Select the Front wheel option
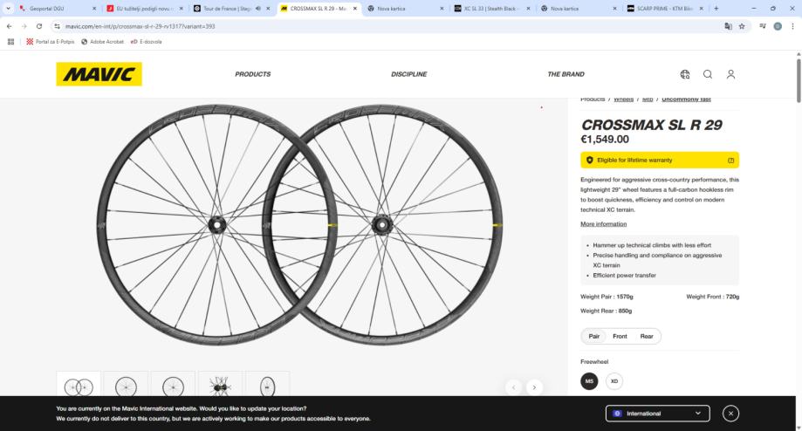The width and height of the screenshot is (802, 431). (620, 336)
